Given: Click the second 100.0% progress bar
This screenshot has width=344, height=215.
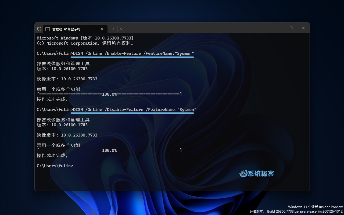Looking at the screenshot, I should tap(109, 150).
